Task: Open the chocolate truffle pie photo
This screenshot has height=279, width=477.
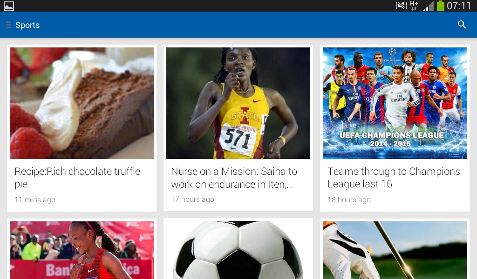Action: [x=82, y=103]
